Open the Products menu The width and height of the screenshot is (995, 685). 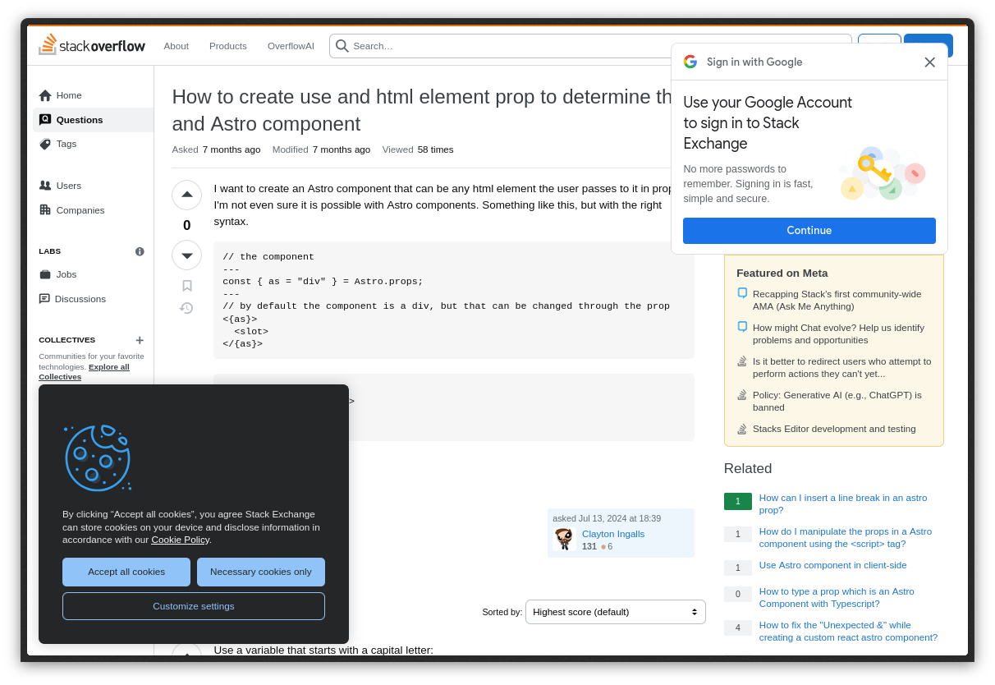pos(227,46)
